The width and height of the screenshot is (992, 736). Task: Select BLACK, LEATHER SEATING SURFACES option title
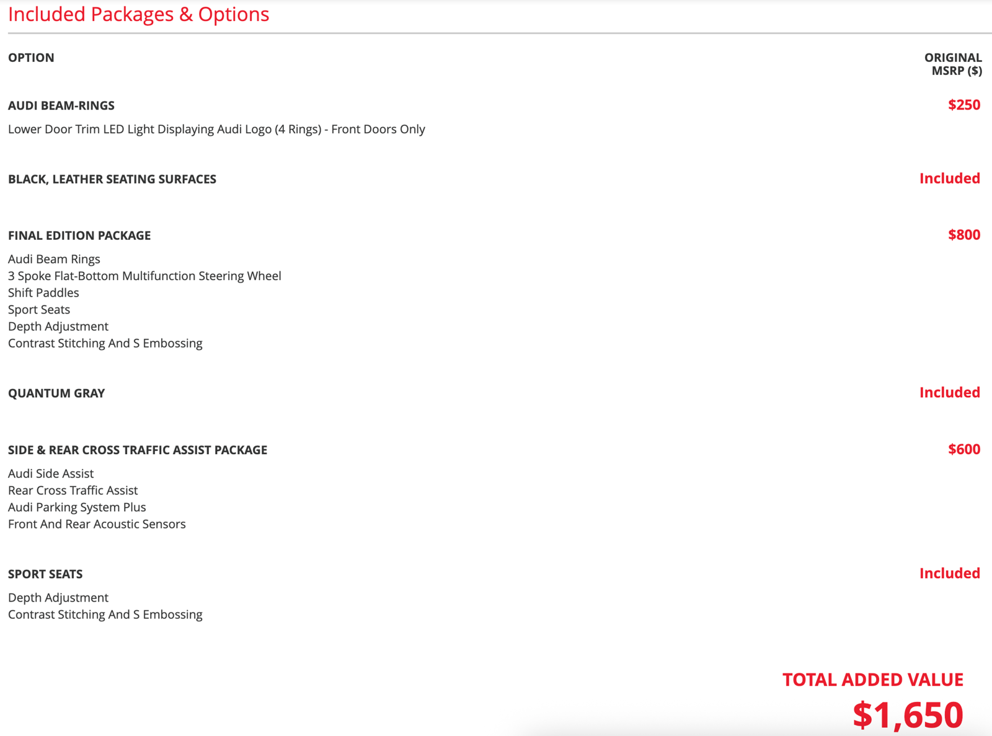pos(112,179)
